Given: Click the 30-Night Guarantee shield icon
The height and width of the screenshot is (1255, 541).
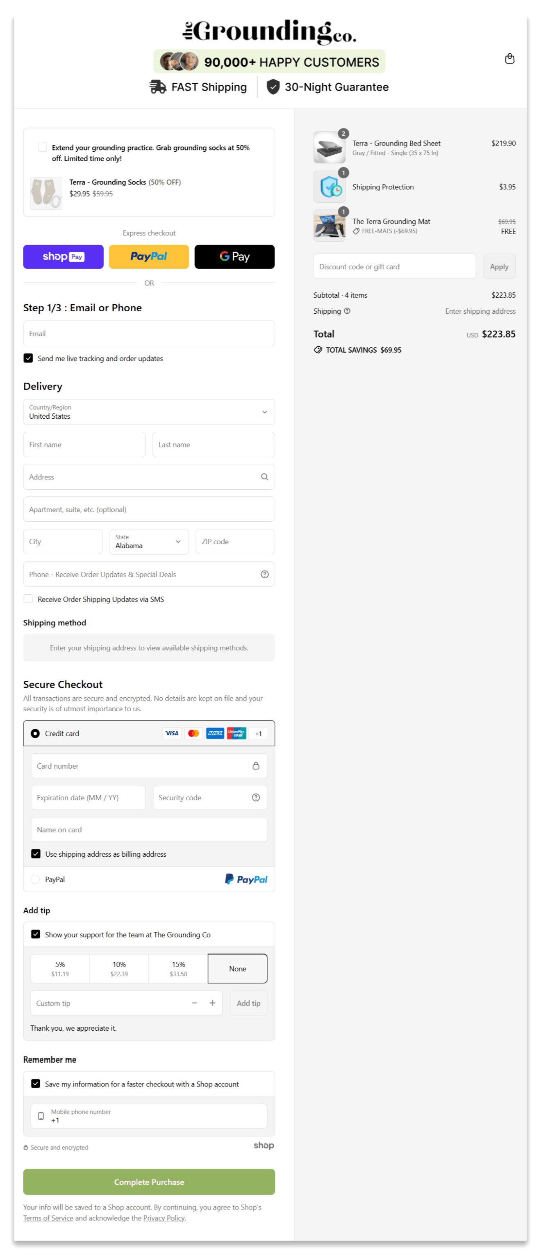Looking at the screenshot, I should coord(273,87).
